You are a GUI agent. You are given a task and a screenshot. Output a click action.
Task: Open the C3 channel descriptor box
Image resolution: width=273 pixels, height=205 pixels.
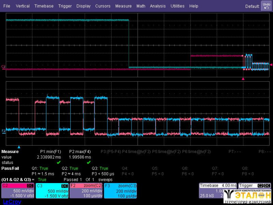pyautogui.click(x=52, y=191)
